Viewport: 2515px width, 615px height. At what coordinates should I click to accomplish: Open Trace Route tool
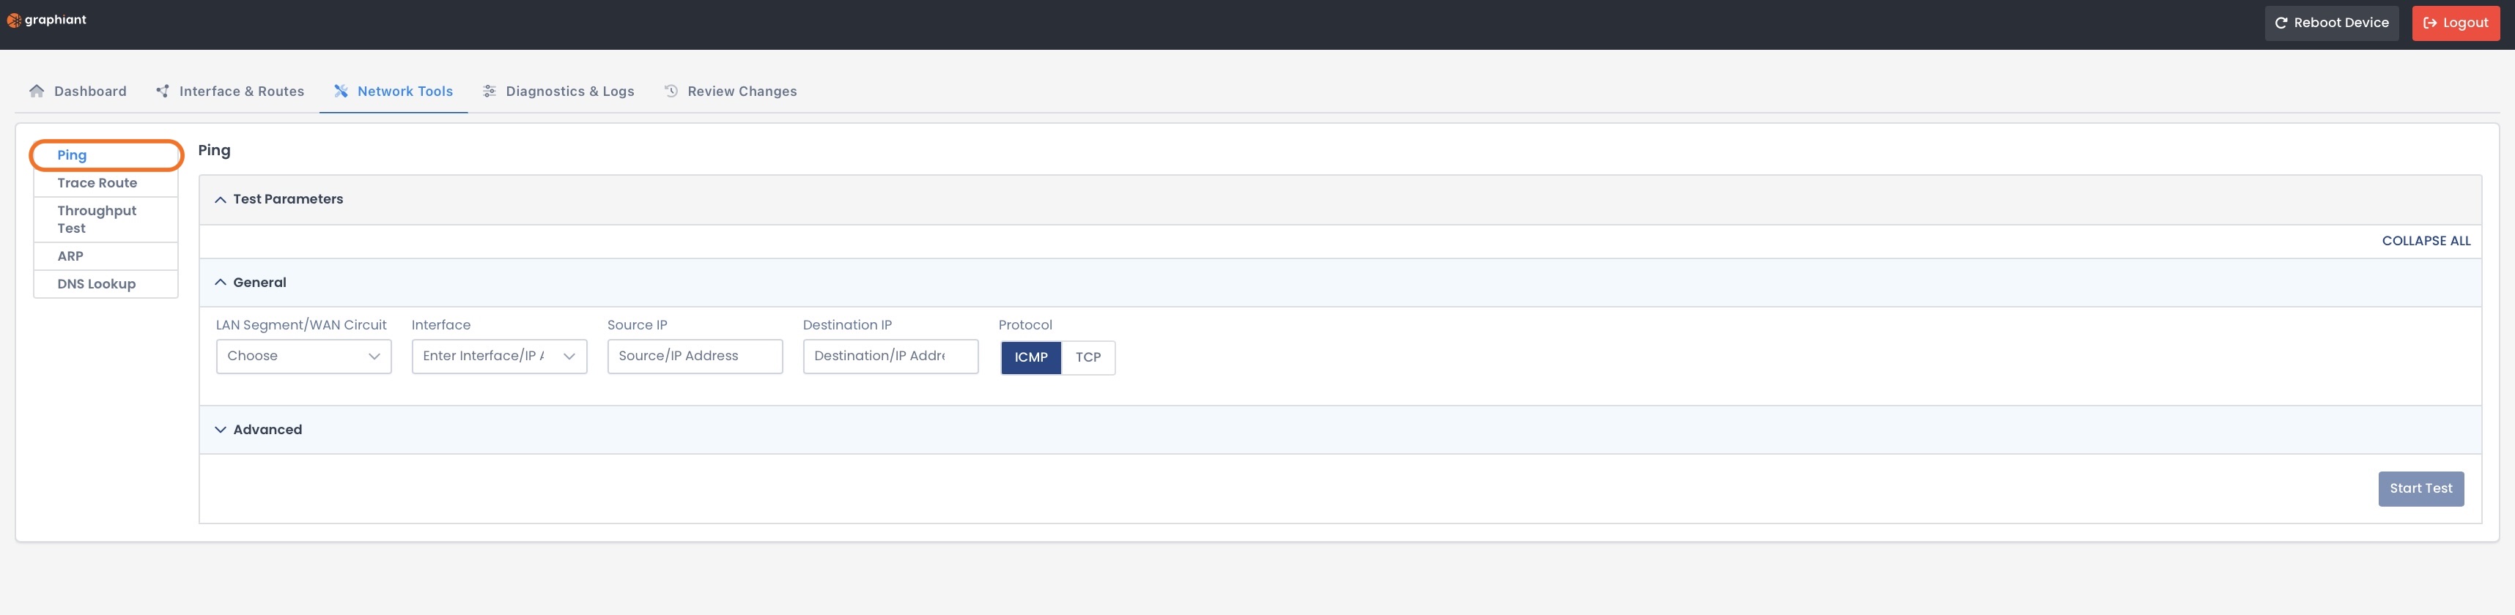tap(106, 182)
